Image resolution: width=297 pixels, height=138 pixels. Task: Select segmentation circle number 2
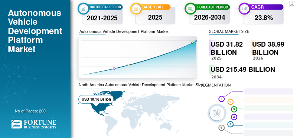tap(230, 102)
